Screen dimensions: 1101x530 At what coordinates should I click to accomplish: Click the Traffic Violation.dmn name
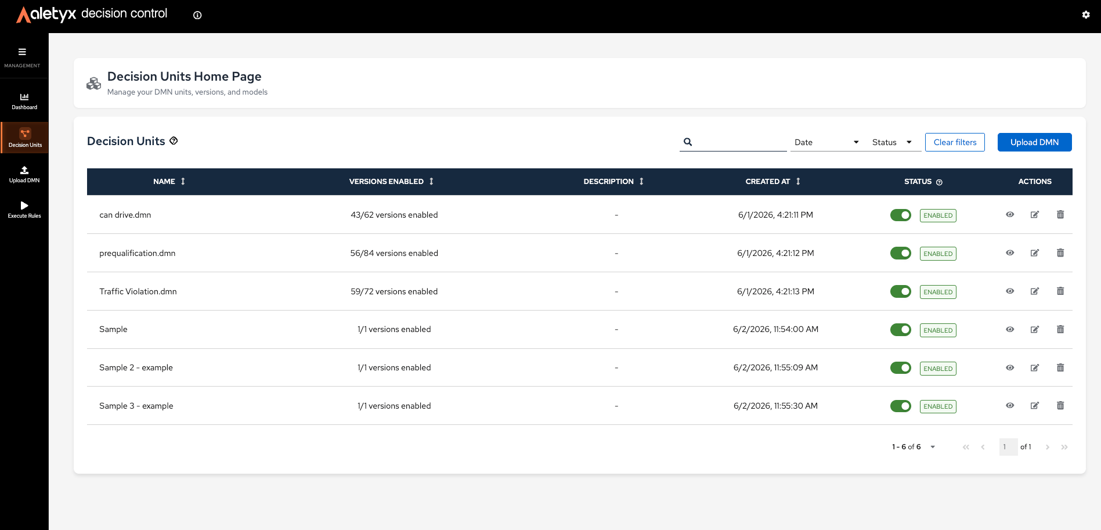(x=138, y=291)
